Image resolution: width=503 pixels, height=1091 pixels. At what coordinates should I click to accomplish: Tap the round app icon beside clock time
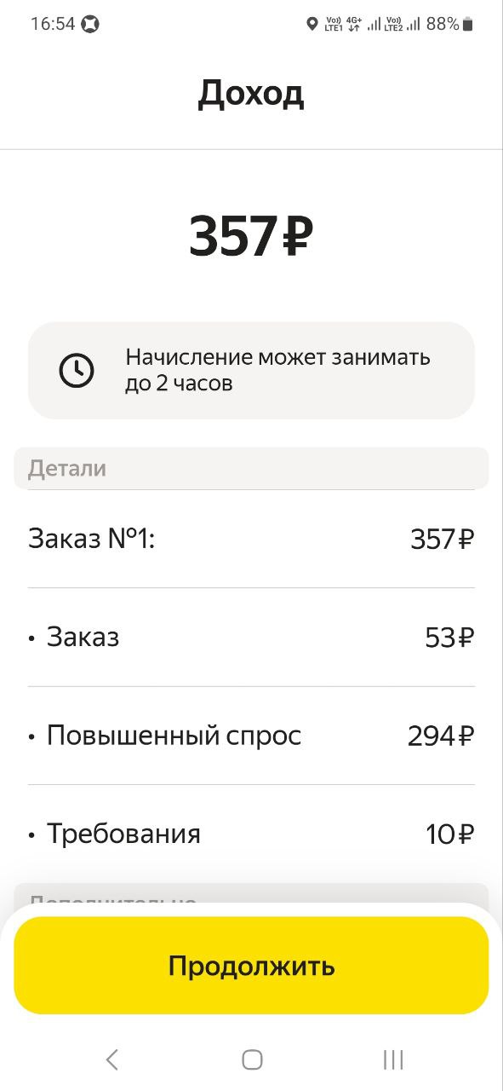tap(90, 24)
